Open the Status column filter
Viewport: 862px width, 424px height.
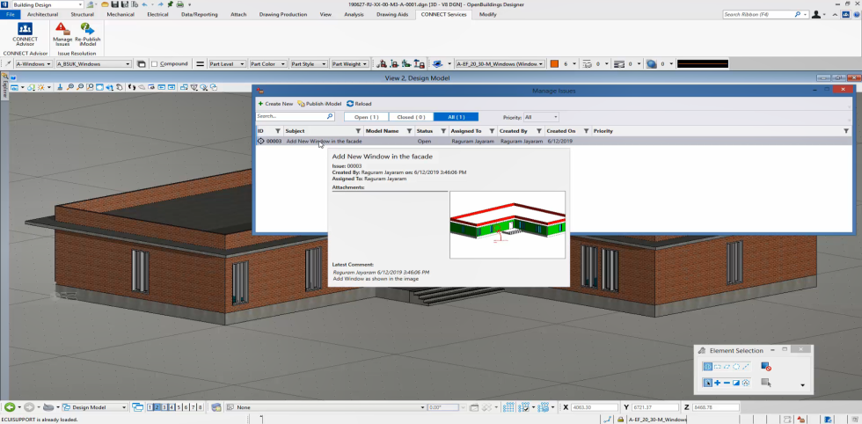(443, 131)
